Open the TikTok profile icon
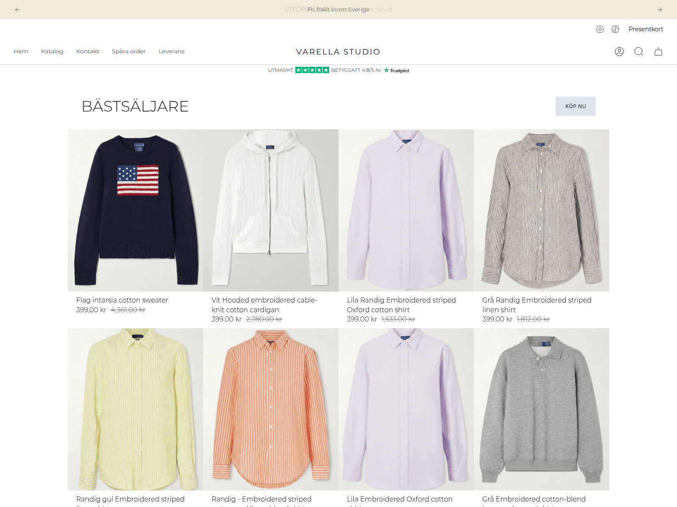The image size is (677, 507). pos(615,29)
